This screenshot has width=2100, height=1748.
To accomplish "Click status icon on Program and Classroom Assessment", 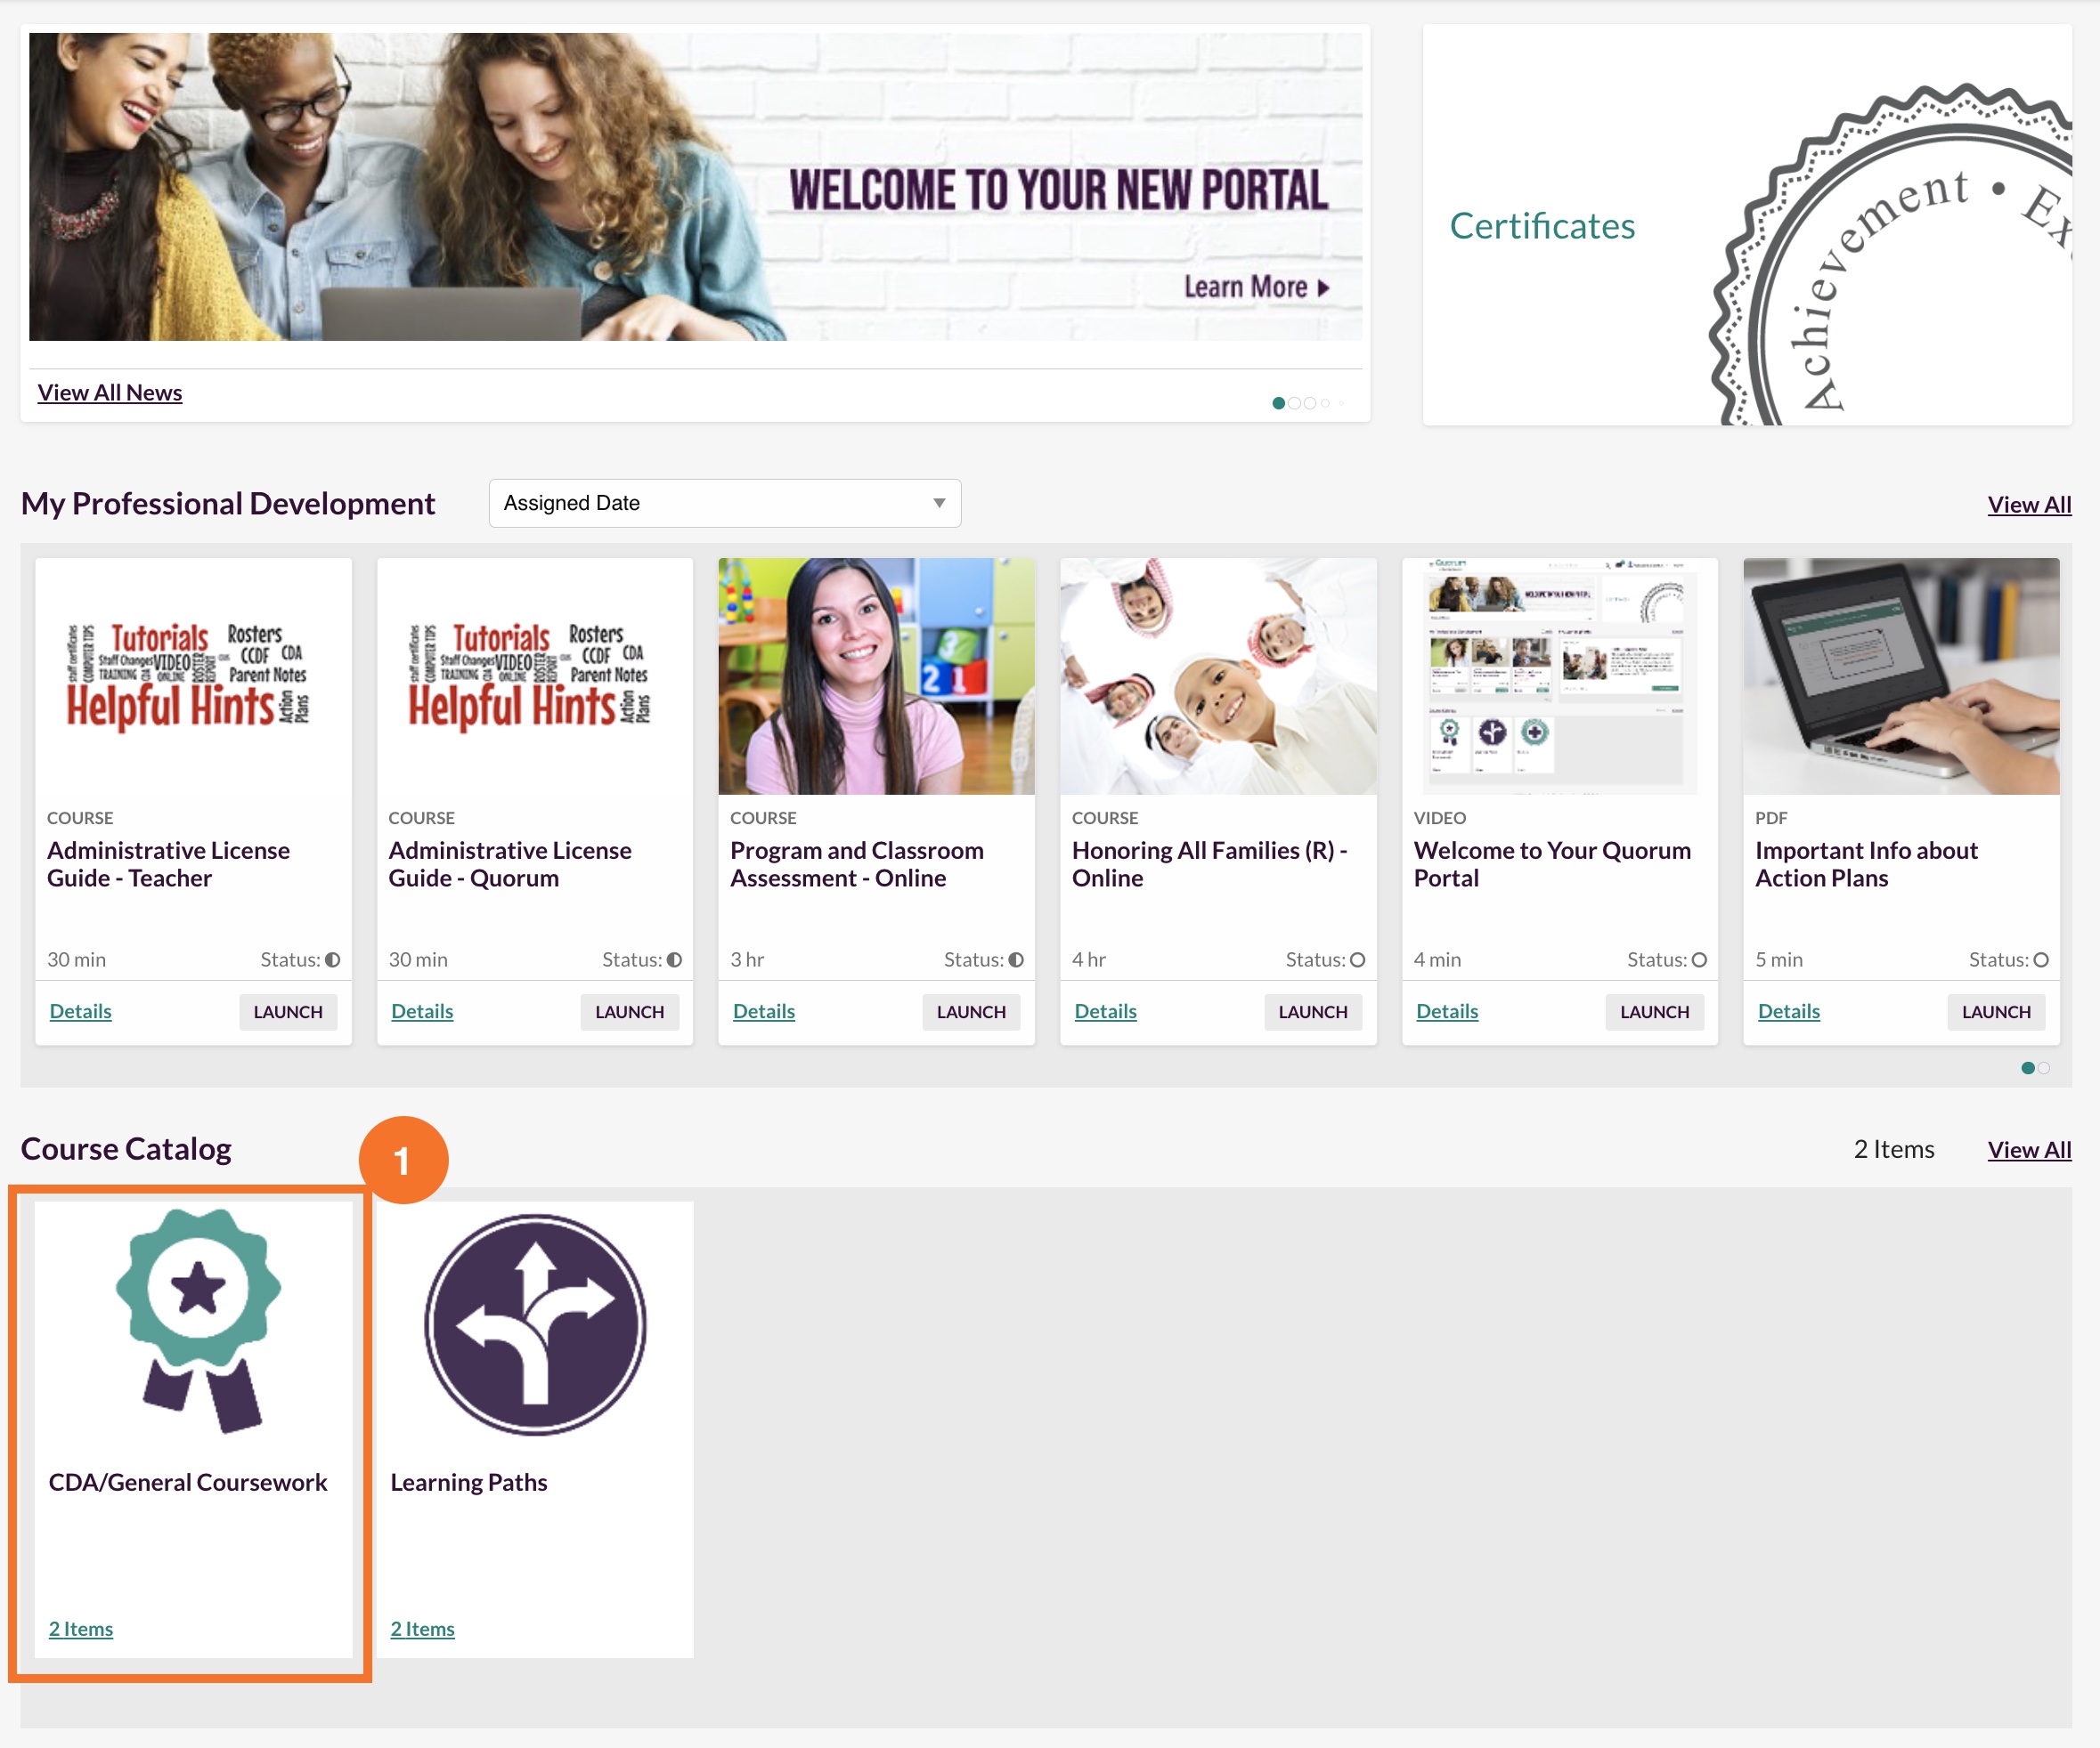I will 1016,959.
